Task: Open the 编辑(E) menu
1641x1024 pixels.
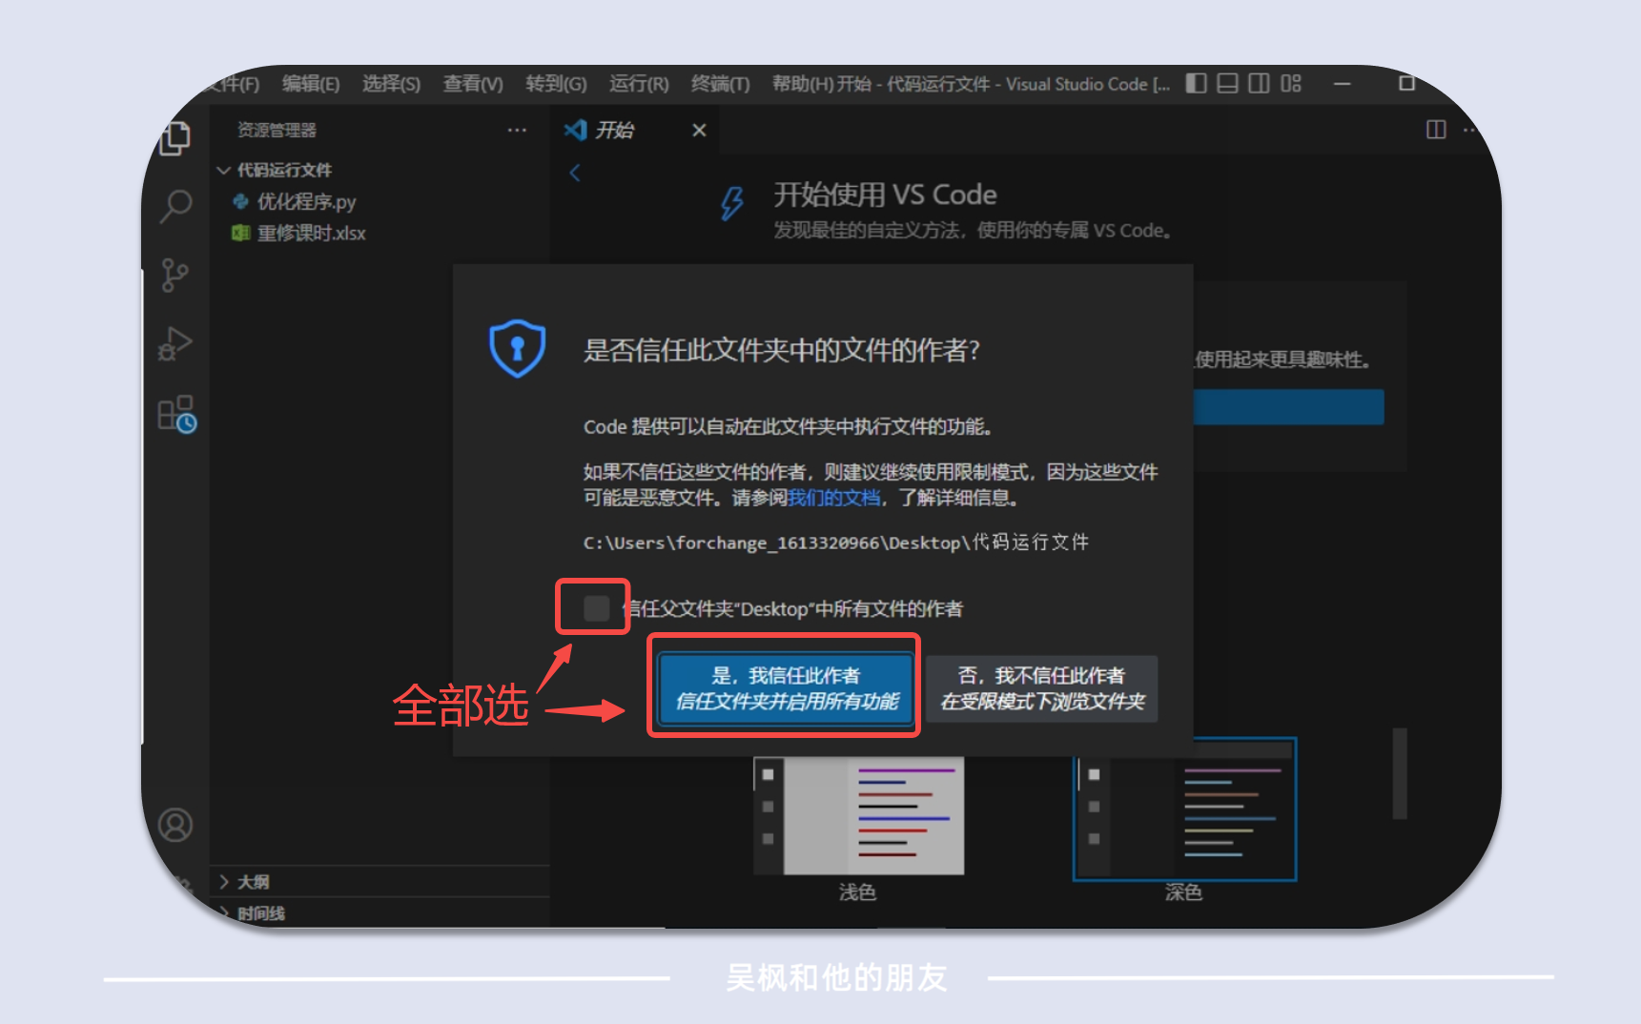Action: click(311, 84)
